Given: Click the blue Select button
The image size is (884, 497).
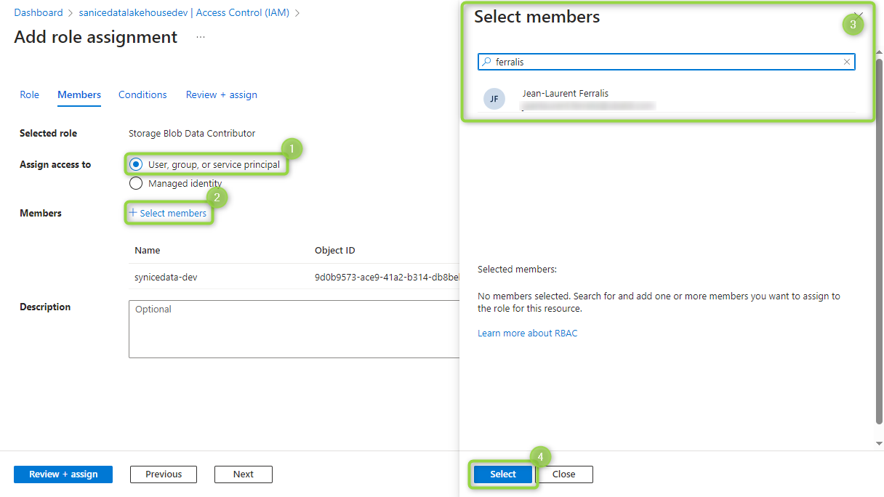Looking at the screenshot, I should [x=503, y=474].
